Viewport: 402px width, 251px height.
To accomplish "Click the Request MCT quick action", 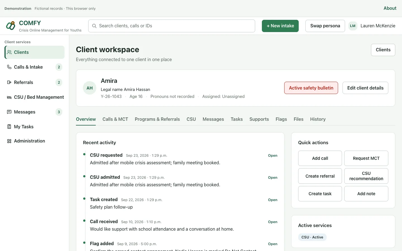I will [366, 158].
